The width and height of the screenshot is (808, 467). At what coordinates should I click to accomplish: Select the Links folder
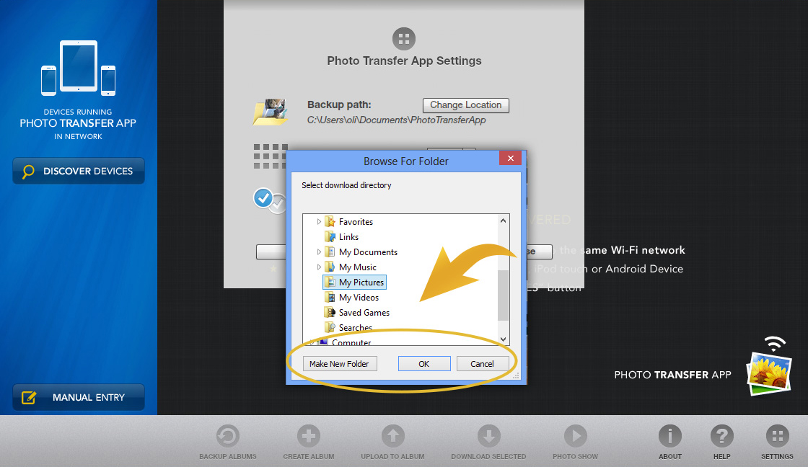[348, 237]
